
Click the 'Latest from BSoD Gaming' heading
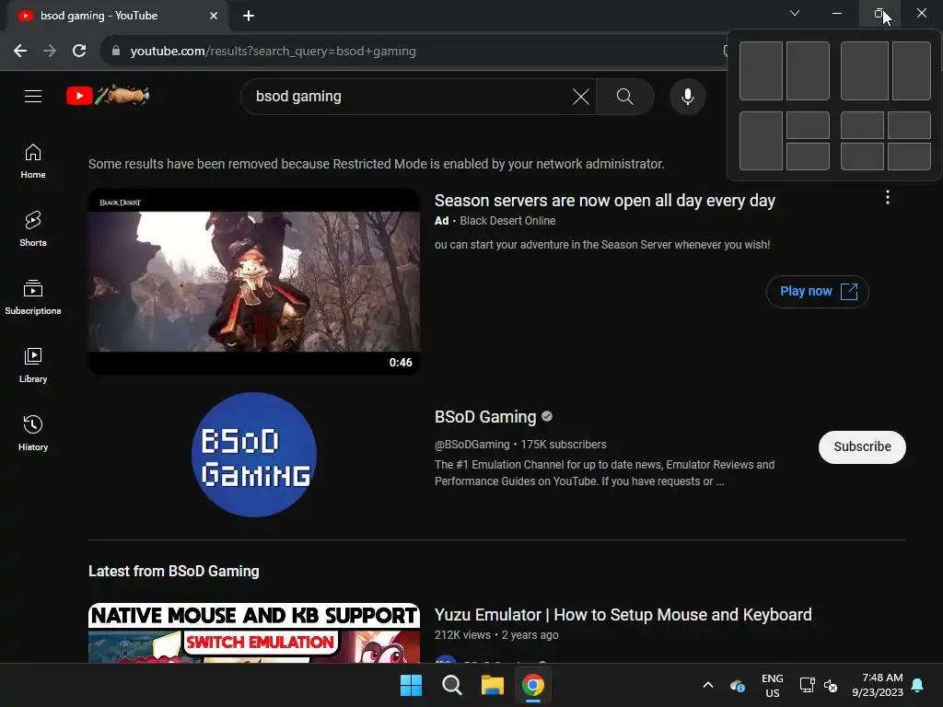pyautogui.click(x=174, y=571)
